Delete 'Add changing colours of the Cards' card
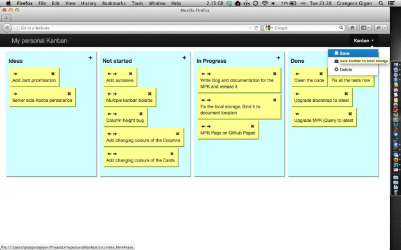This screenshot has height=250, width=401. (172, 154)
